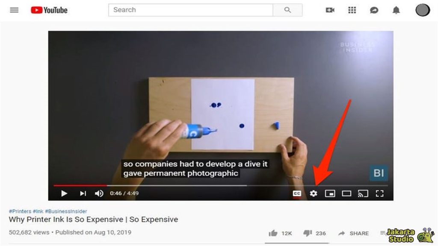Click the search magnifier button
Image resolution: width=438 pixels, height=246 pixels.
pyautogui.click(x=287, y=10)
